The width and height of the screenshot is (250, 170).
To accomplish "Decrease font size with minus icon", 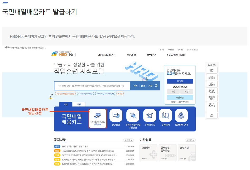I will coord(197,50).
